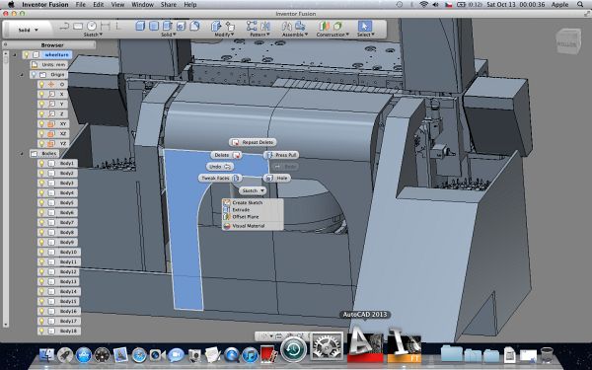Choose the sketch dimension tool
The image size is (592, 370).
pyautogui.click(x=106, y=26)
